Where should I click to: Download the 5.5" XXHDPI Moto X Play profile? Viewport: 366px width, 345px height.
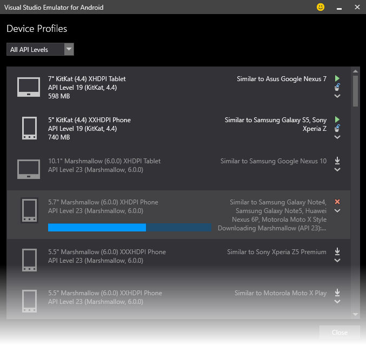[337, 293]
